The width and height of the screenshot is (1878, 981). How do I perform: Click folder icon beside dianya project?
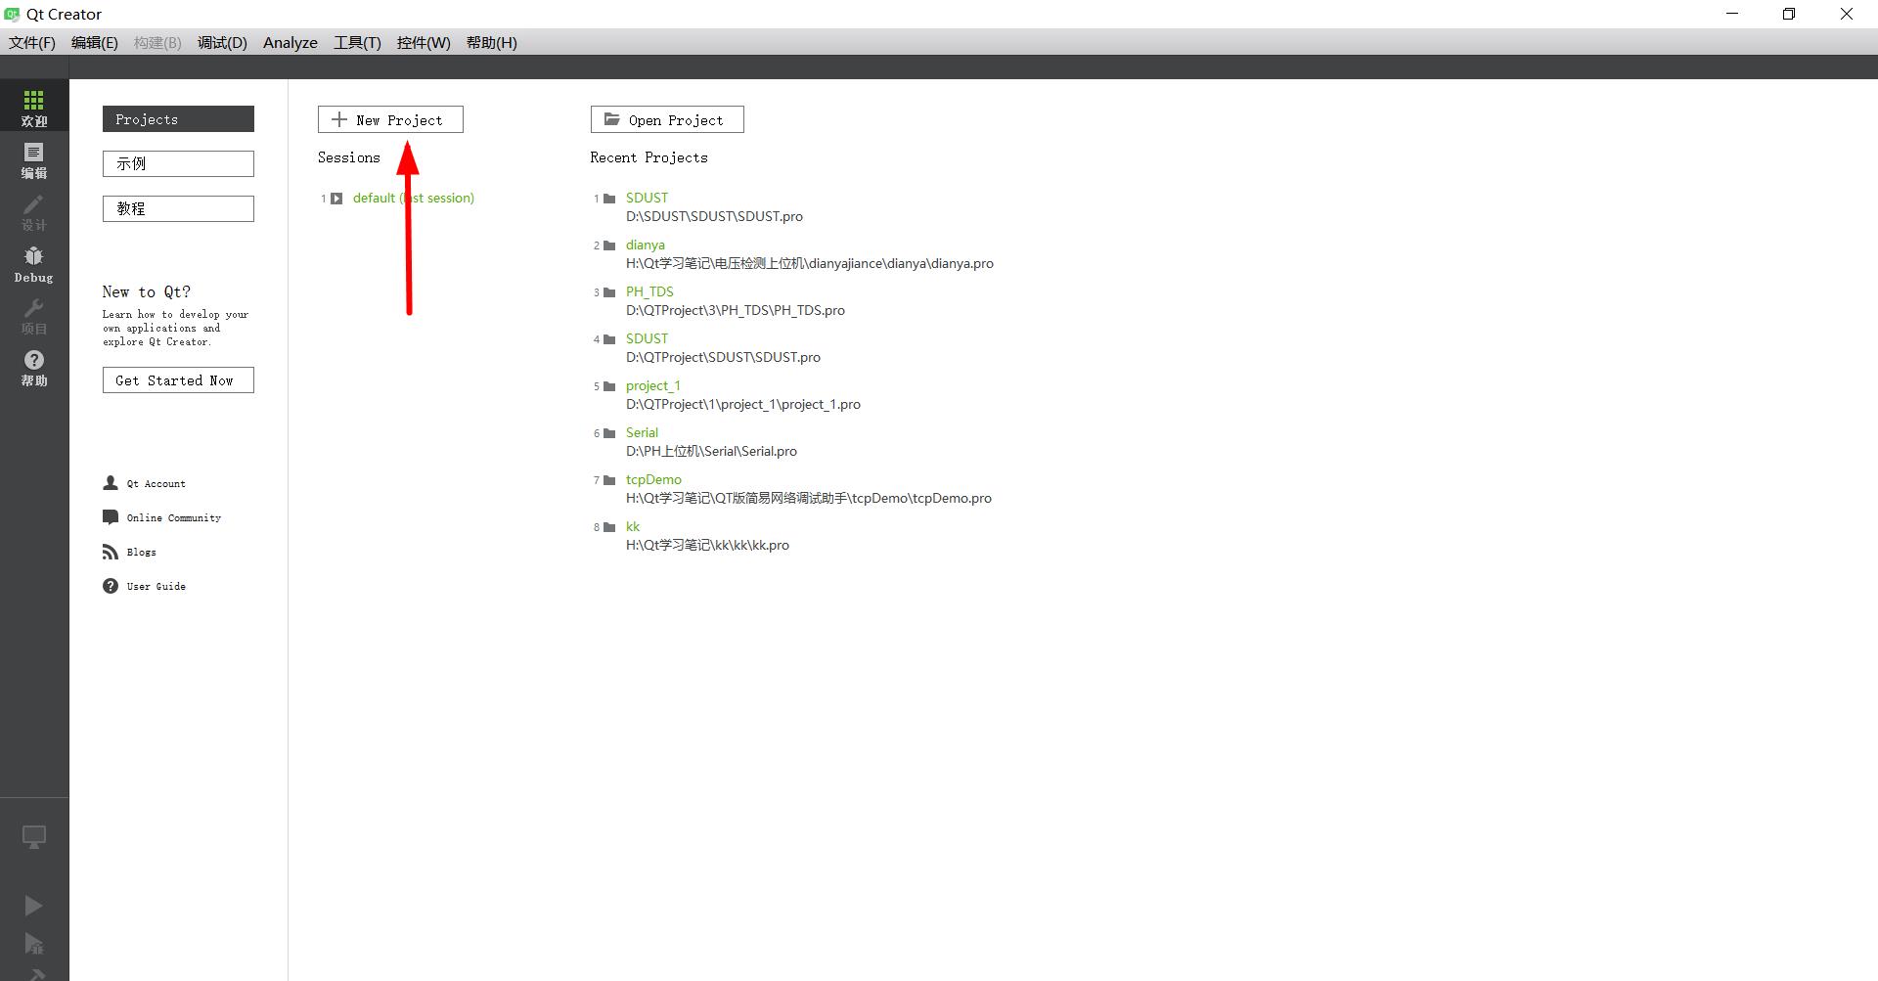(609, 245)
